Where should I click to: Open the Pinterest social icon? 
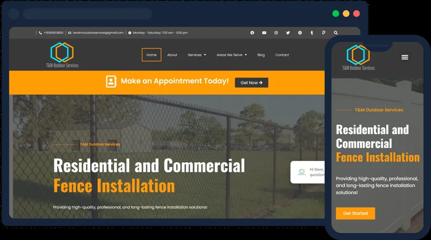[300, 33]
